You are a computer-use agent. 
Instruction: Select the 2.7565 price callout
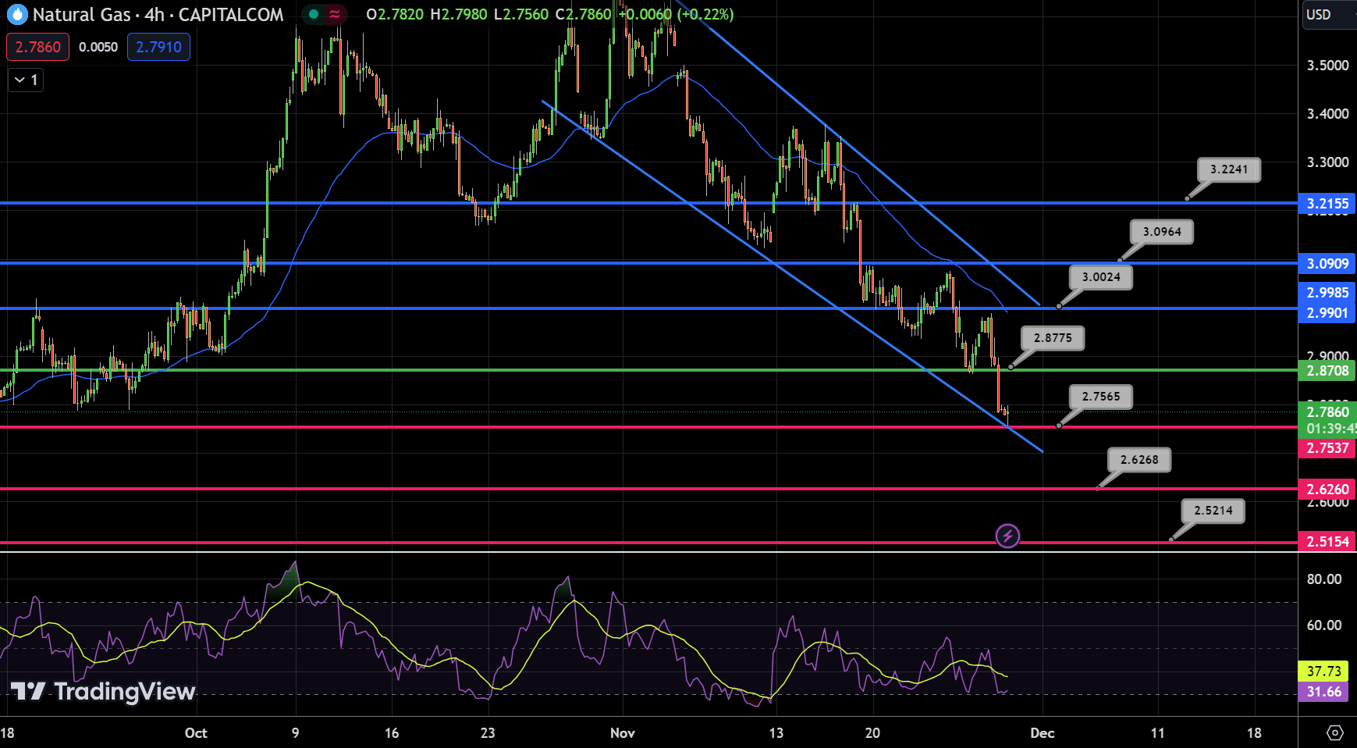1101,397
